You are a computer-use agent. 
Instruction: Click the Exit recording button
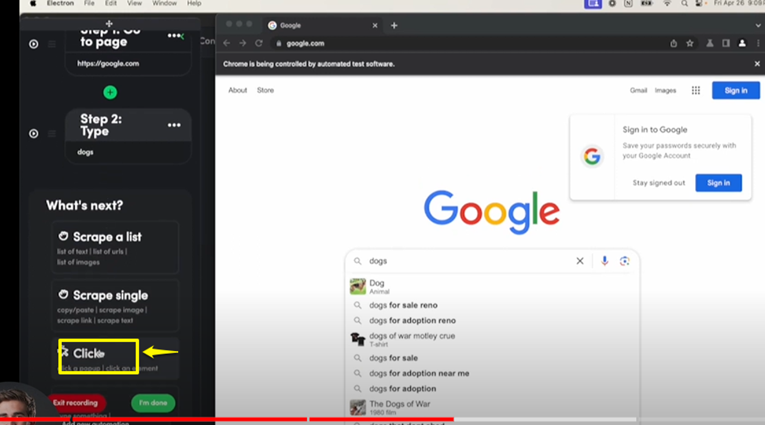(75, 402)
